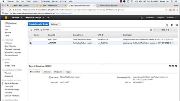This screenshot has width=180, height=101.
Task: Collapse the ELASTIC BLOCK STORE section
Action: pyautogui.click(x=3, y=70)
